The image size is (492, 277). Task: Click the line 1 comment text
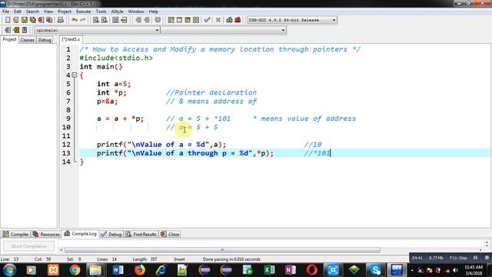[220, 49]
